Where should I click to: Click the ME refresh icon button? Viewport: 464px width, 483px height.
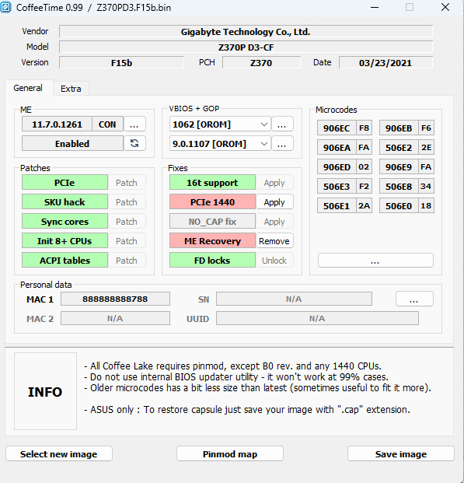(x=134, y=143)
